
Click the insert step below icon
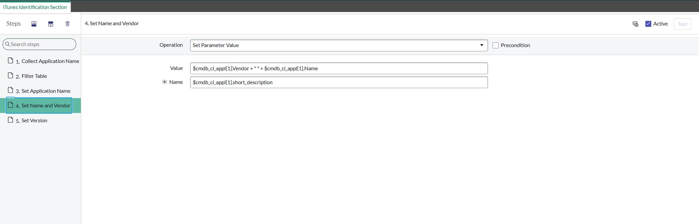[51, 24]
